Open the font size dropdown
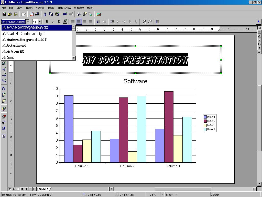 (40, 22)
